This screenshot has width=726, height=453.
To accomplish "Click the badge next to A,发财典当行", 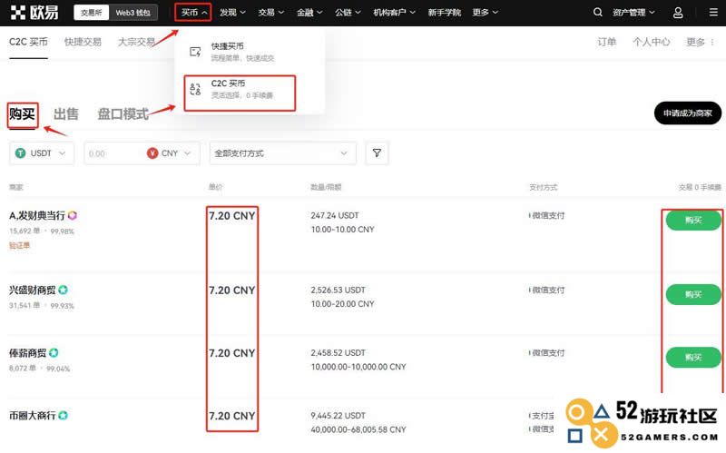I will pyautogui.click(x=73, y=215).
